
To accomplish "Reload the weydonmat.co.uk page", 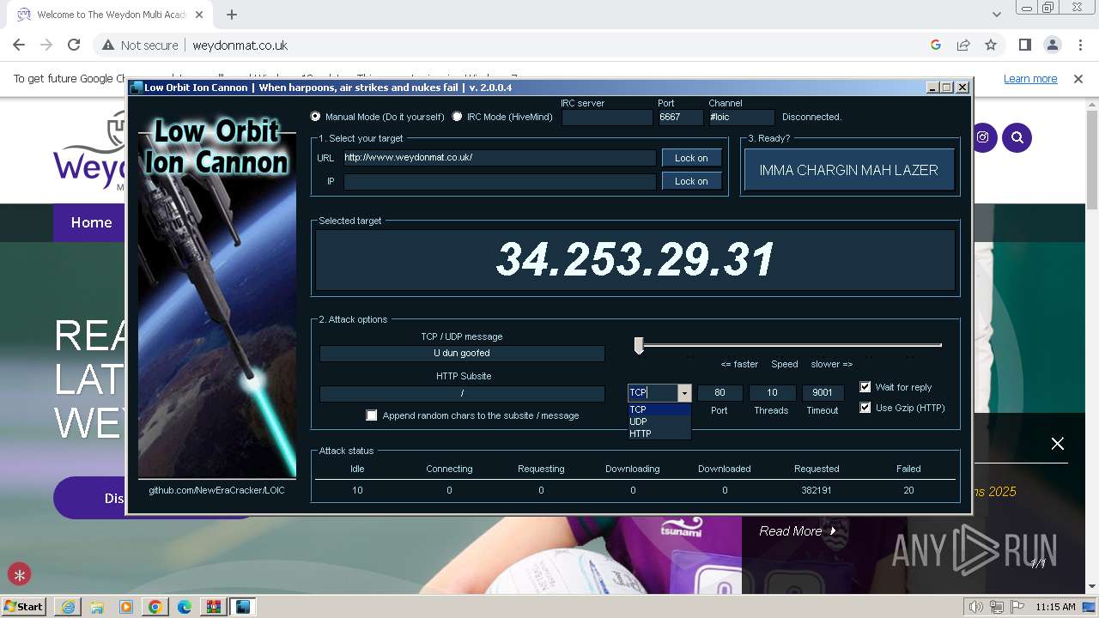I will pyautogui.click(x=74, y=45).
